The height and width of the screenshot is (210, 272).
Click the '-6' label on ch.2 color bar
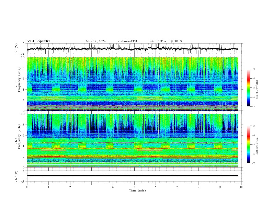(x=253, y=154)
